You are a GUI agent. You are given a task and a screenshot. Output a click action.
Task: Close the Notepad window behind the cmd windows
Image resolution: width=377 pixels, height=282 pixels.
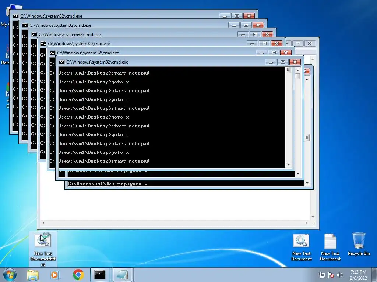310,43
